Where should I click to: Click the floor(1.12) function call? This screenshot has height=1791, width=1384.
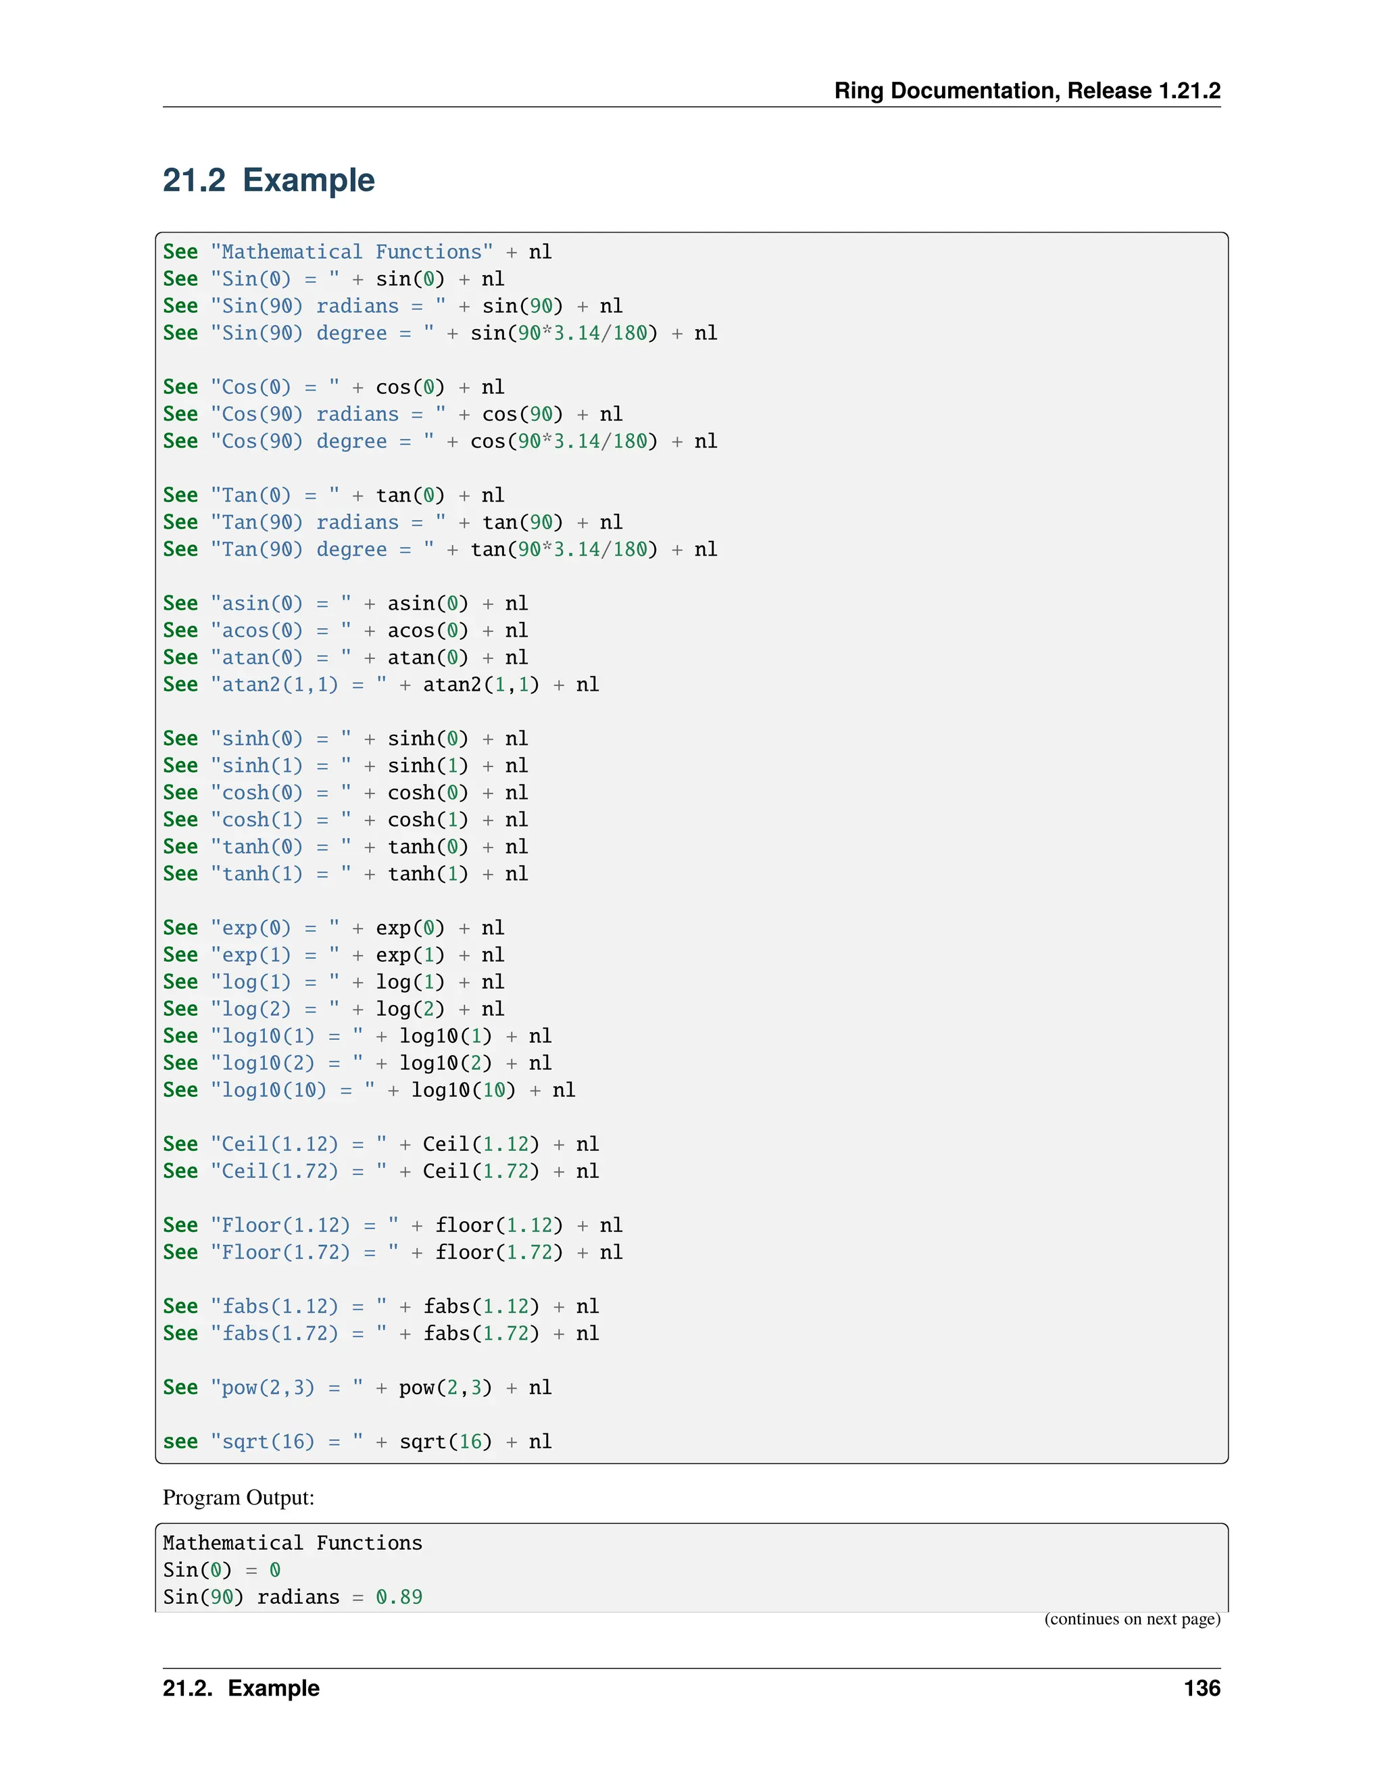click(x=499, y=1225)
